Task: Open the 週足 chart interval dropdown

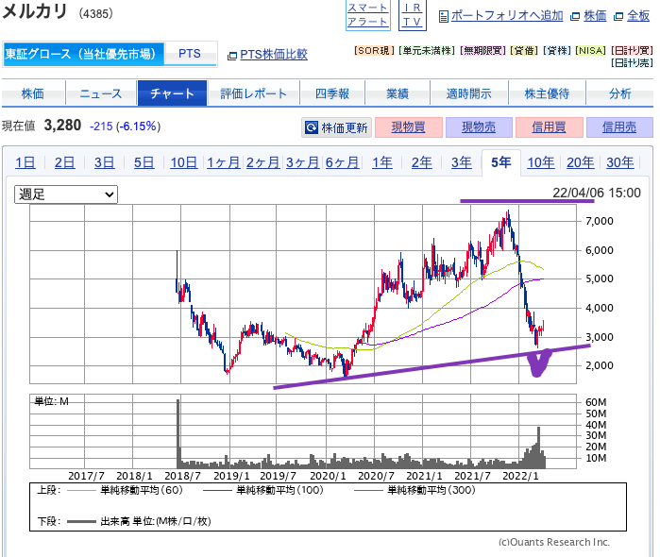Action: [x=66, y=194]
